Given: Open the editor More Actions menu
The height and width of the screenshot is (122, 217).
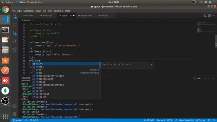Looking at the screenshot, I should [214, 16].
